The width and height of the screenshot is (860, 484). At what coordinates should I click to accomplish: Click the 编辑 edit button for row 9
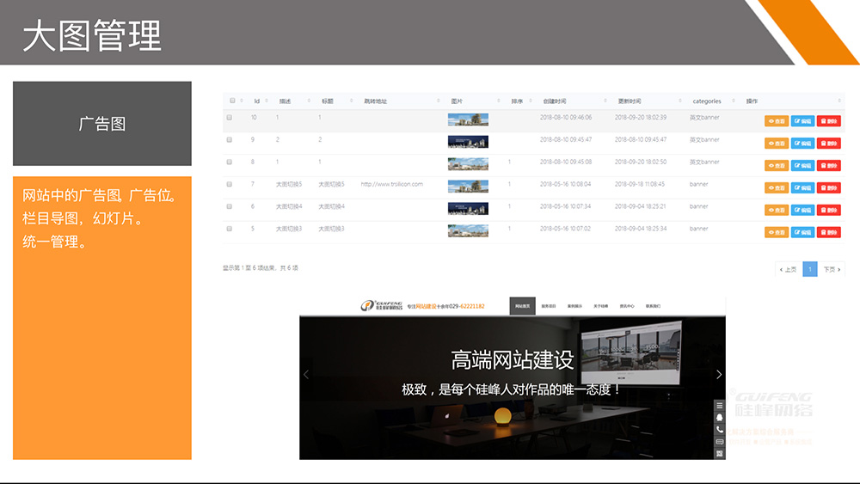point(802,144)
